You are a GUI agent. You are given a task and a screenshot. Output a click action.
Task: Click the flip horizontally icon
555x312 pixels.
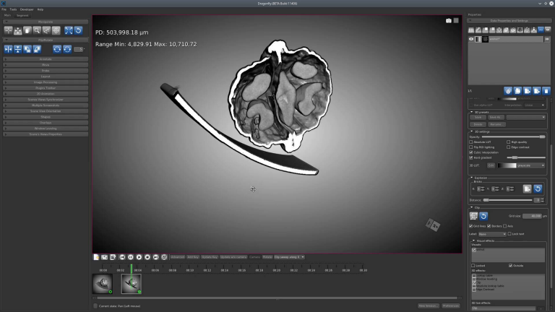coord(9,49)
